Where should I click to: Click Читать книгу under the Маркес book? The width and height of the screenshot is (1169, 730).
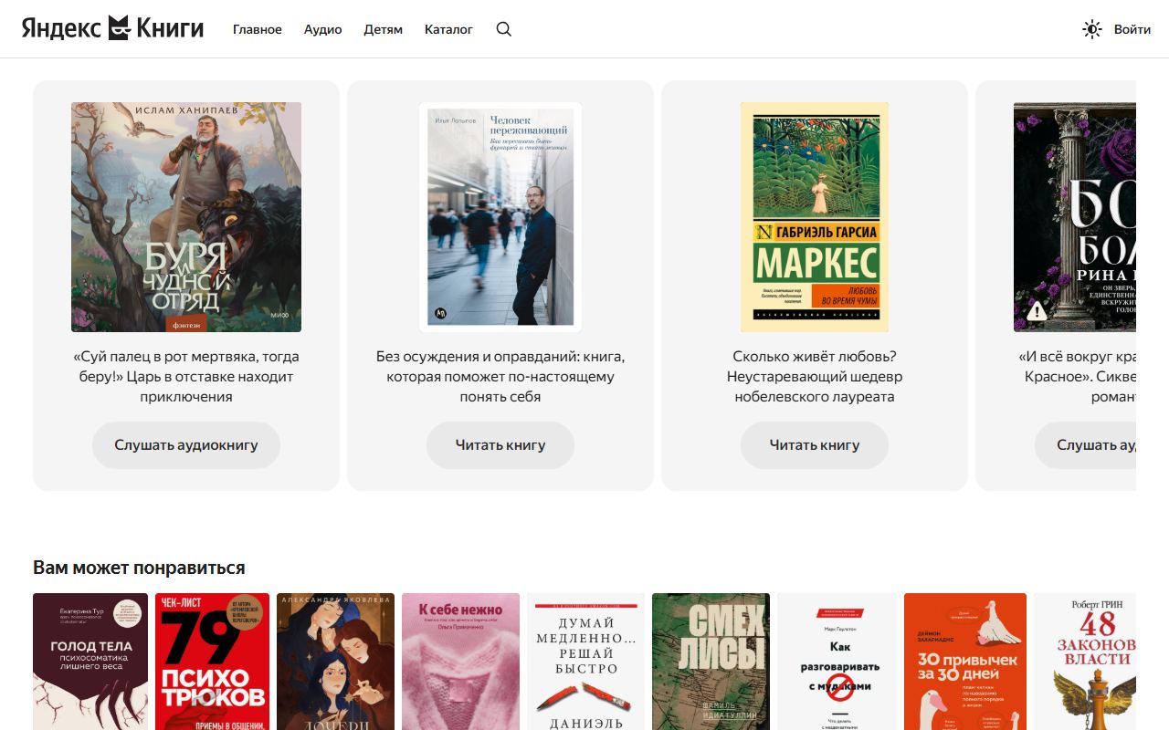point(815,445)
